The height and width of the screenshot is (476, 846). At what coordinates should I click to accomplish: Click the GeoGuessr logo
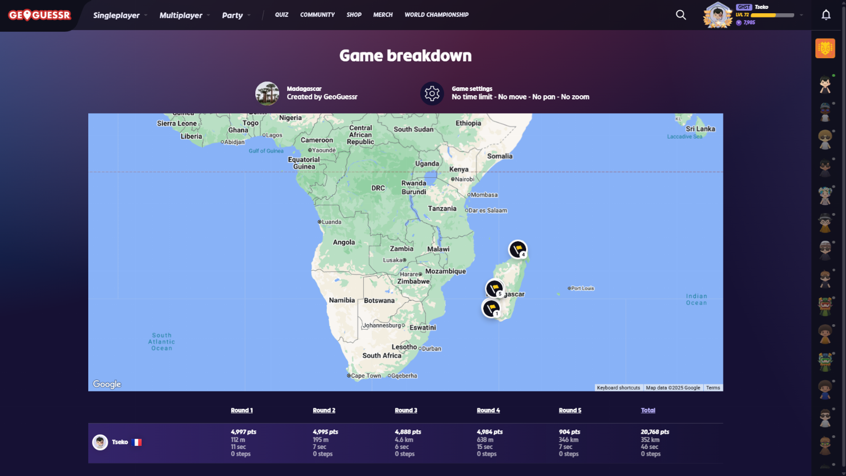click(x=40, y=15)
